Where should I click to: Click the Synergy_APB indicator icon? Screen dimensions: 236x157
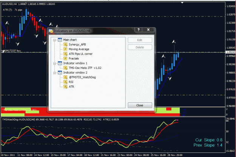pyautogui.click(x=65, y=44)
